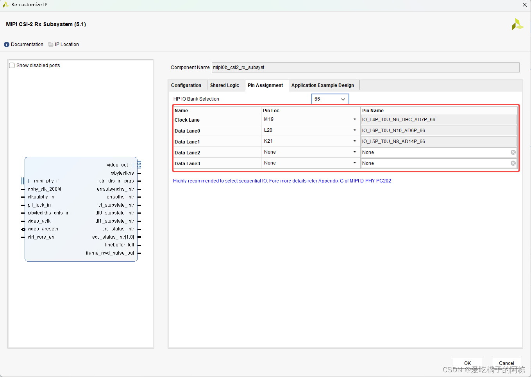Switch to the Application Example Design tab

[x=323, y=85]
